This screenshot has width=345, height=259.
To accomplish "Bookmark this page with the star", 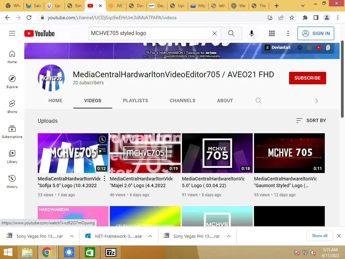I will (x=292, y=18).
